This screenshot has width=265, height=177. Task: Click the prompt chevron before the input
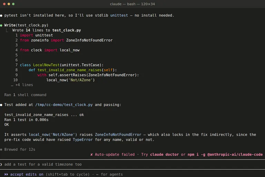[x=1, y=164]
